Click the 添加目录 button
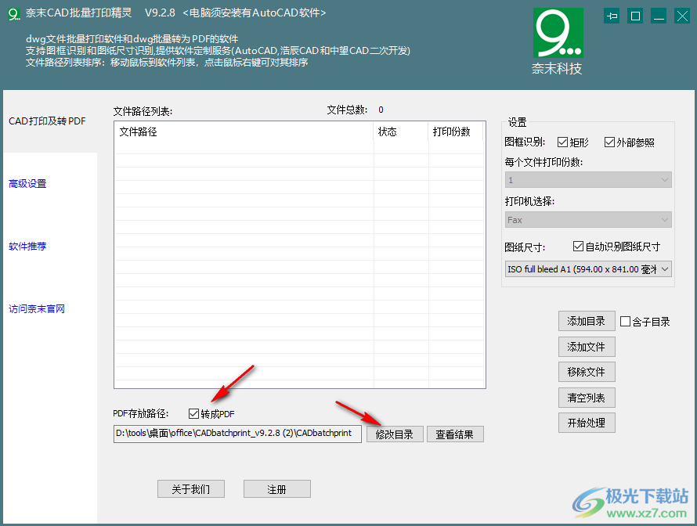The image size is (697, 526). [587, 321]
